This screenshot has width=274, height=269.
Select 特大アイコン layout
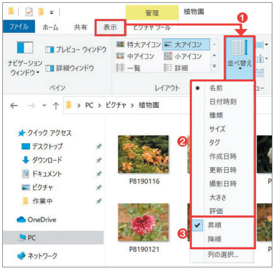(139, 44)
